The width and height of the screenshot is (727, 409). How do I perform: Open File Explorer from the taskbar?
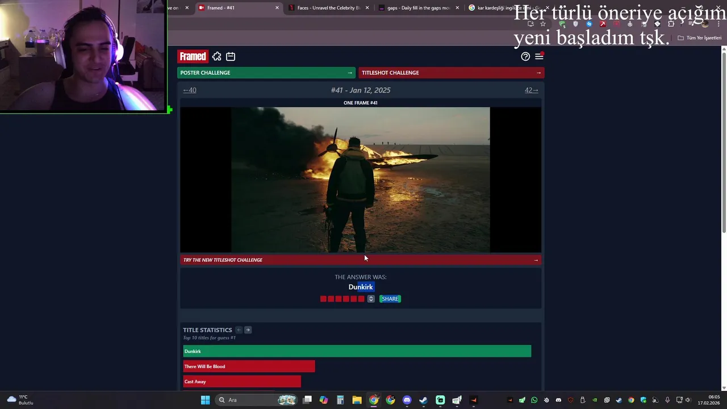pos(357,400)
